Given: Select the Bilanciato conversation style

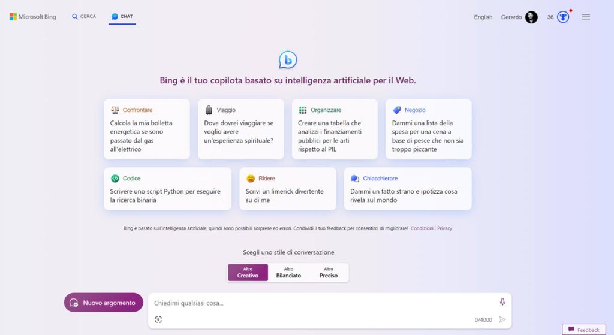Looking at the screenshot, I should pyautogui.click(x=288, y=273).
